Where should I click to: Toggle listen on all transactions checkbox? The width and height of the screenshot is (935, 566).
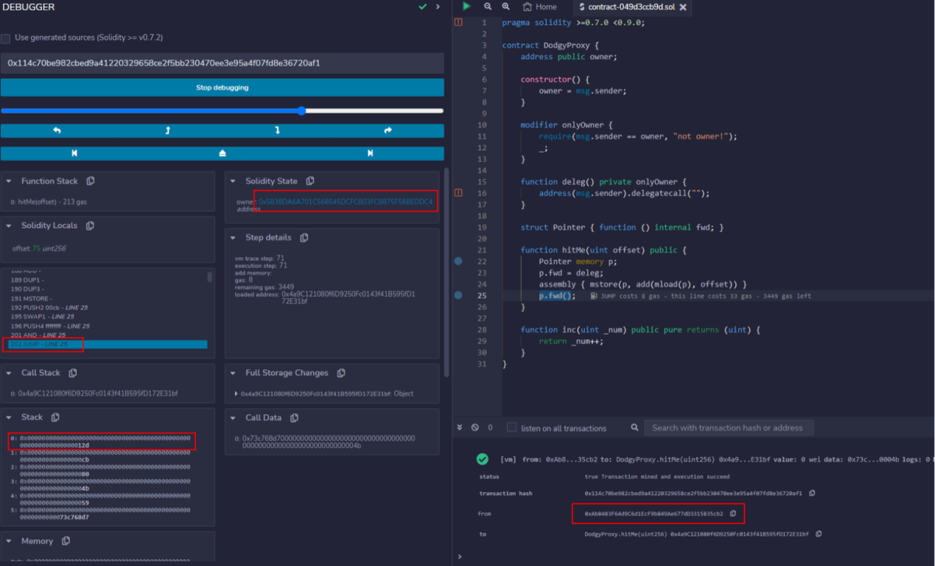click(x=512, y=427)
